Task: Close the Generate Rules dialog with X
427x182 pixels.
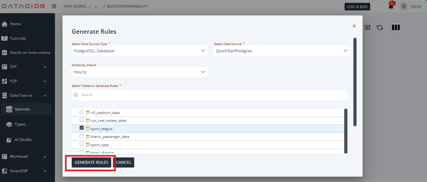Action: (354, 26)
